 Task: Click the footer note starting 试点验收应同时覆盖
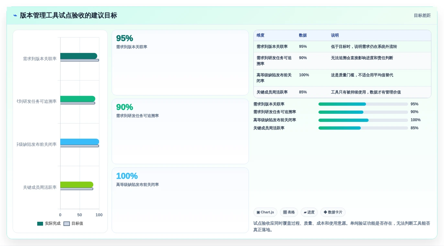(x=342, y=227)
